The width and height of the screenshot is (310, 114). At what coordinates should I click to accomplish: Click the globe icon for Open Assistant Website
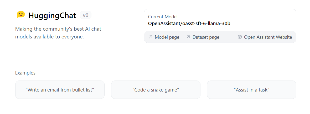240,37
